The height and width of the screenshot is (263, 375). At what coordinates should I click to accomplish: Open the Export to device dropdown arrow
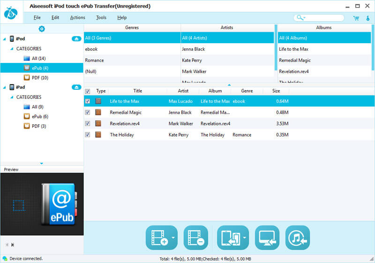tap(245, 238)
